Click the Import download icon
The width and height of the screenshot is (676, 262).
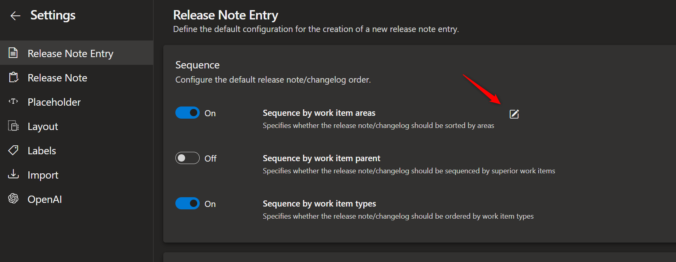click(13, 174)
